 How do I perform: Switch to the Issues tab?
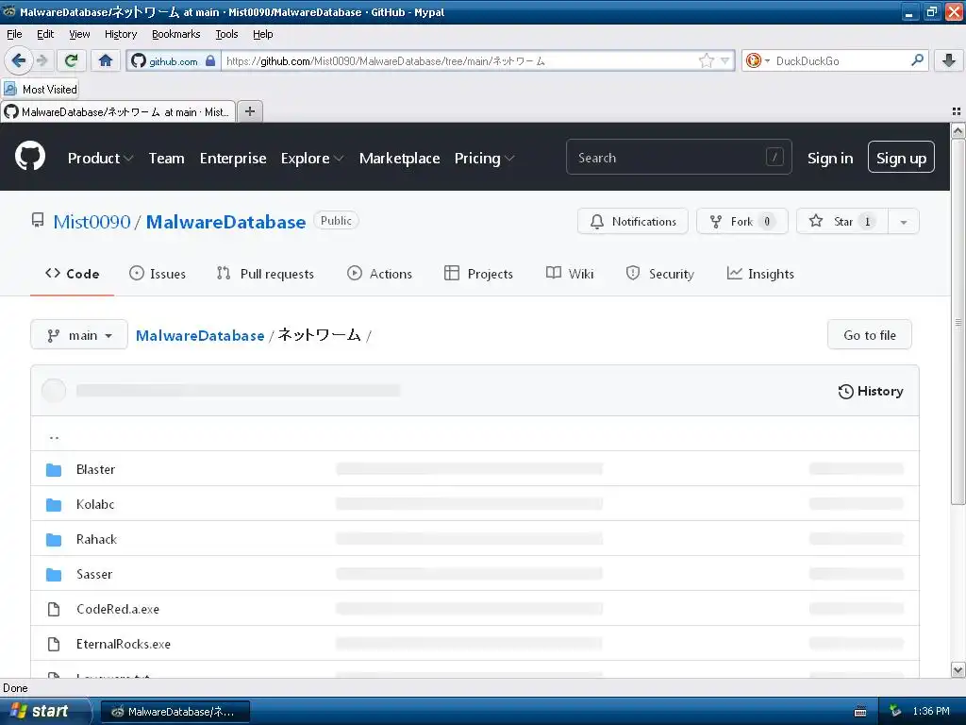pyautogui.click(x=158, y=274)
